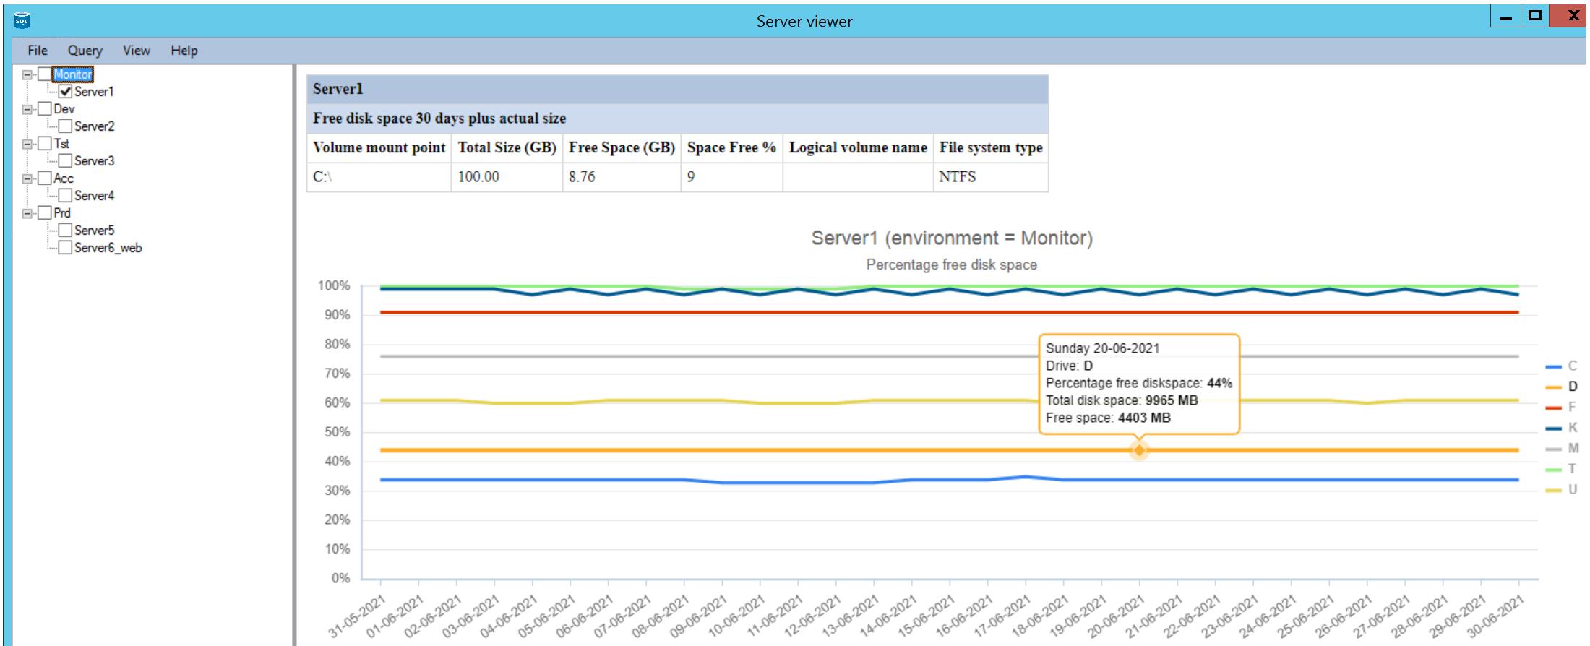Screen dimensions: 1590x646
Task: Collapse the Prd tree group
Action: tap(27, 213)
